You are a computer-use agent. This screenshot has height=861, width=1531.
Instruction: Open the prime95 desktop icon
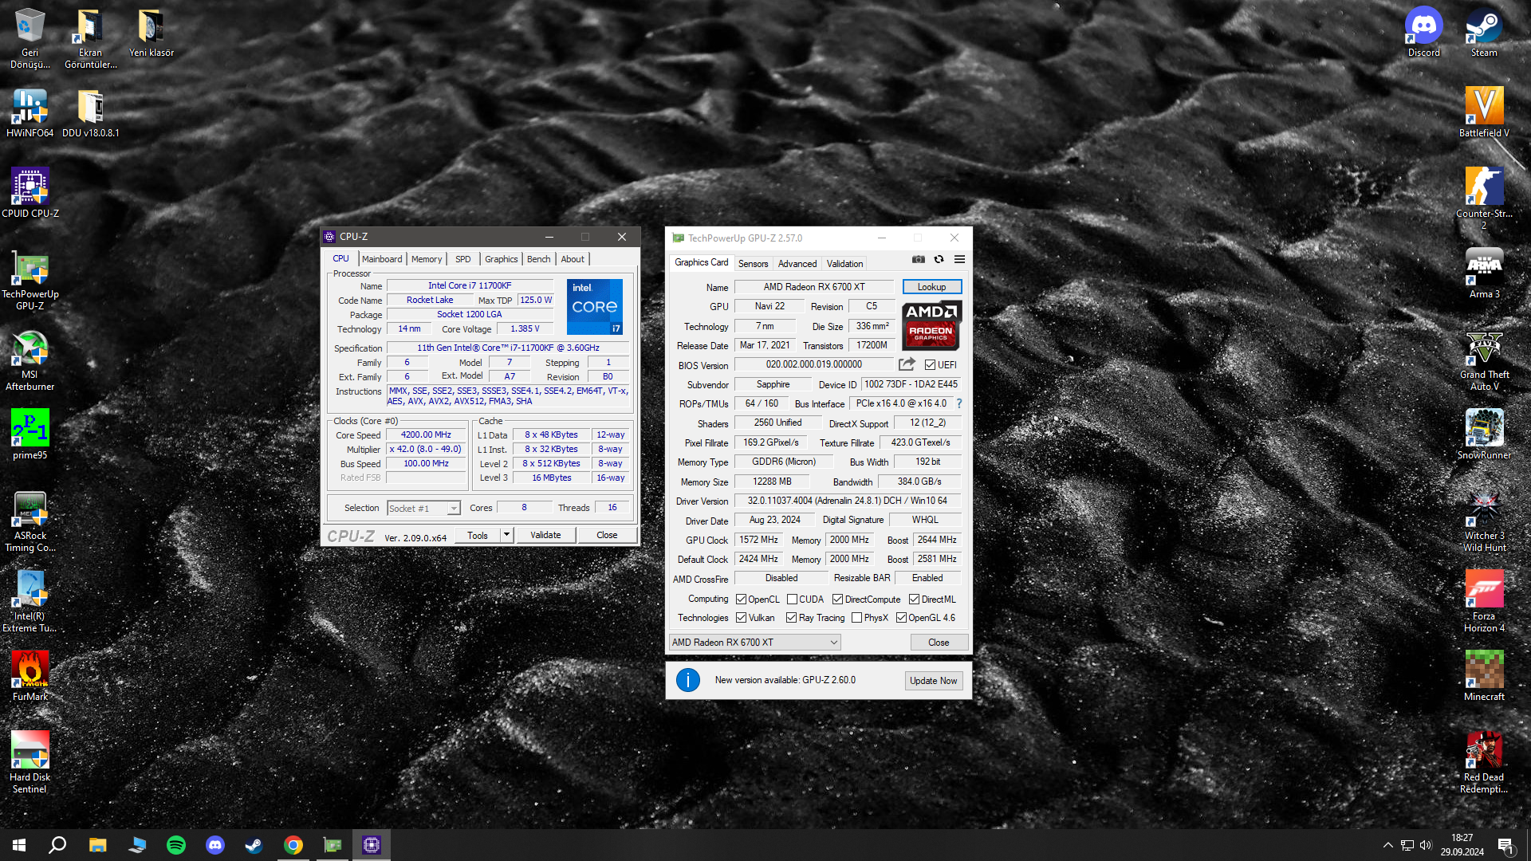point(30,434)
